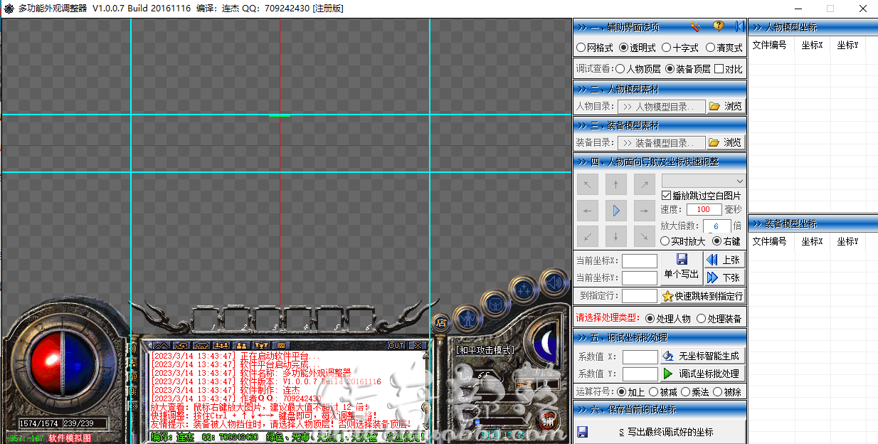Viewport: 878px width, 444px height.
Task: Select the 处理人物 radio option
Action: pyautogui.click(x=667, y=319)
